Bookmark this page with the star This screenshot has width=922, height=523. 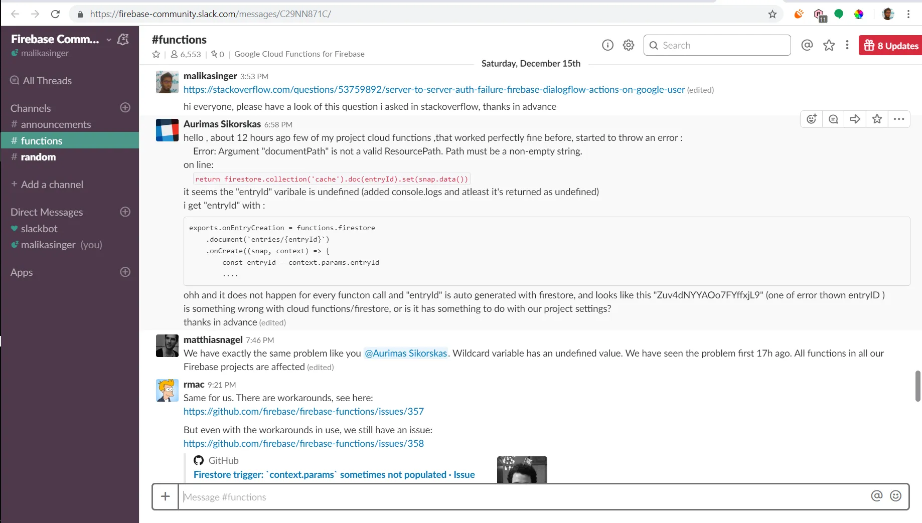pos(773,14)
